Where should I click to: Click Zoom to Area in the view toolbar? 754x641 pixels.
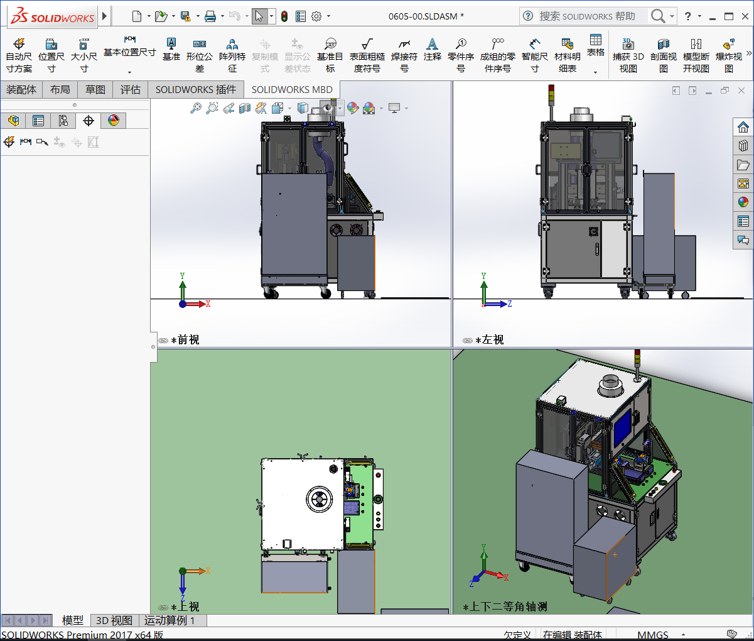212,108
